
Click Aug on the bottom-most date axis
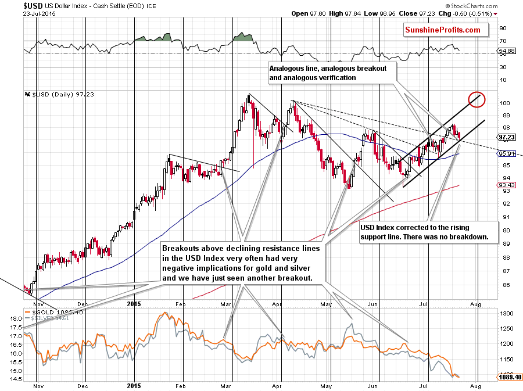[475, 386]
